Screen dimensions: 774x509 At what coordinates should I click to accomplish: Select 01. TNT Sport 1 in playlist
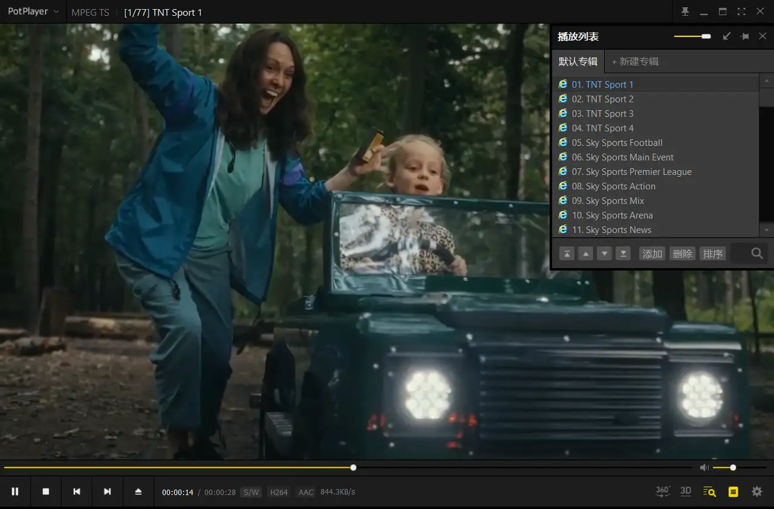click(655, 85)
